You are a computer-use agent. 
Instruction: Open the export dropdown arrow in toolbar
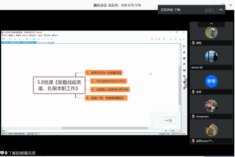(x=184, y=39)
